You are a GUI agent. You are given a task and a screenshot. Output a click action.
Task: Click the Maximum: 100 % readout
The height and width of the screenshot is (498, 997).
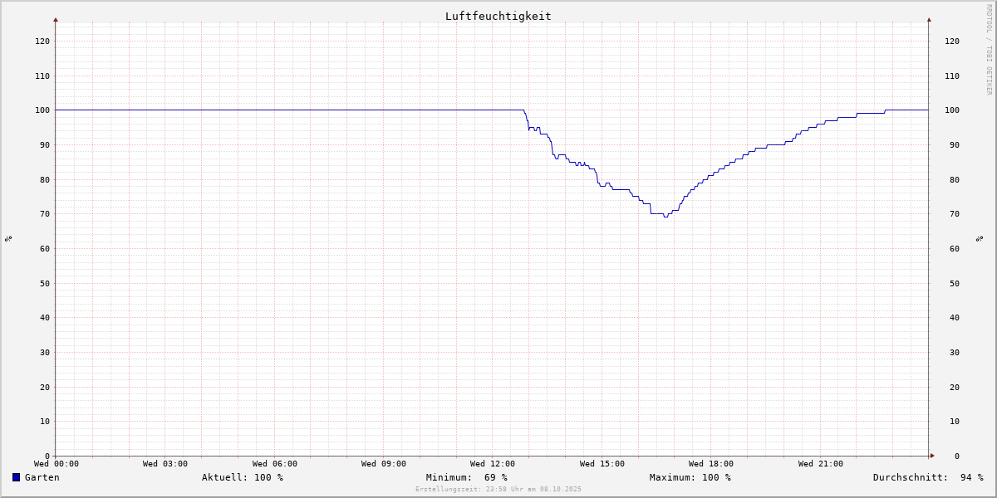[690, 477]
